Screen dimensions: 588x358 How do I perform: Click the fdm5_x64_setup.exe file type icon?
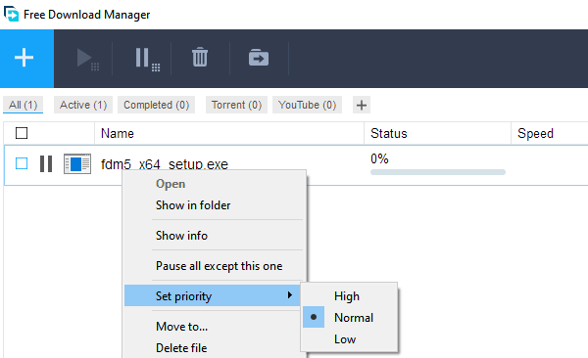(x=77, y=164)
